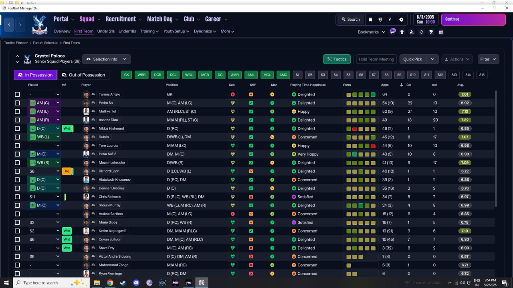Tick the checkbox for Tomás Antelo
The height and width of the screenshot is (288, 513).
point(17,94)
